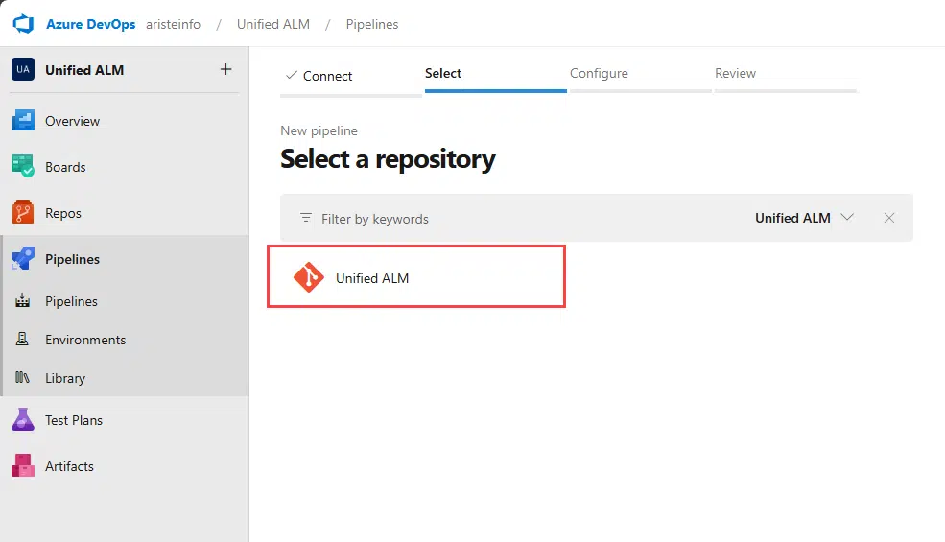Viewport: 945px width, 542px height.
Task: Click the plus button beside Unified ALM
Action: (225, 69)
